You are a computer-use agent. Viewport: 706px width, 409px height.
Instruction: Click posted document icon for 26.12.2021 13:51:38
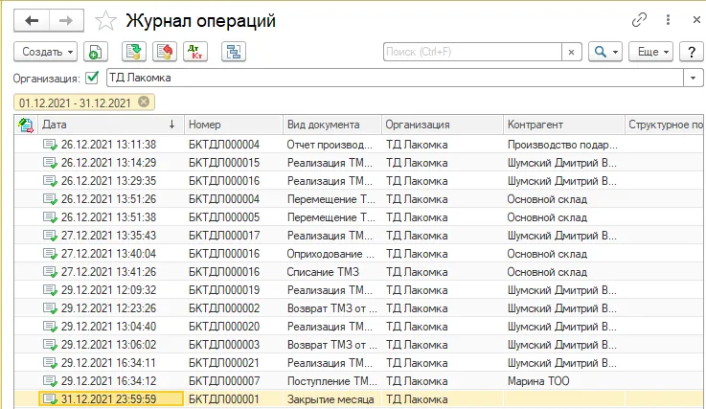pyautogui.click(x=50, y=217)
